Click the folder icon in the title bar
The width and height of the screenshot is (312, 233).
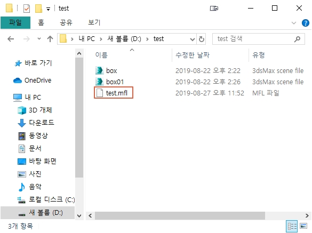point(9,8)
